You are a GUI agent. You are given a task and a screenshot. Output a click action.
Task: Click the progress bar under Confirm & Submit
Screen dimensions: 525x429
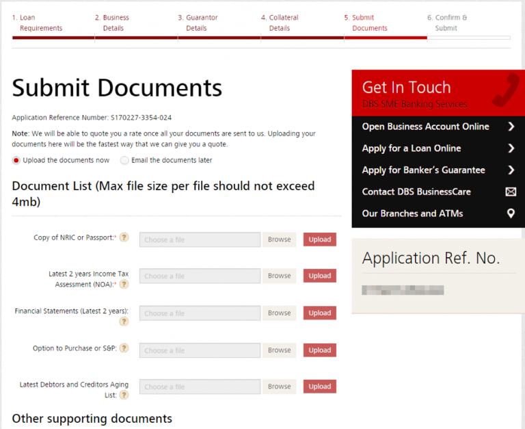pos(469,38)
